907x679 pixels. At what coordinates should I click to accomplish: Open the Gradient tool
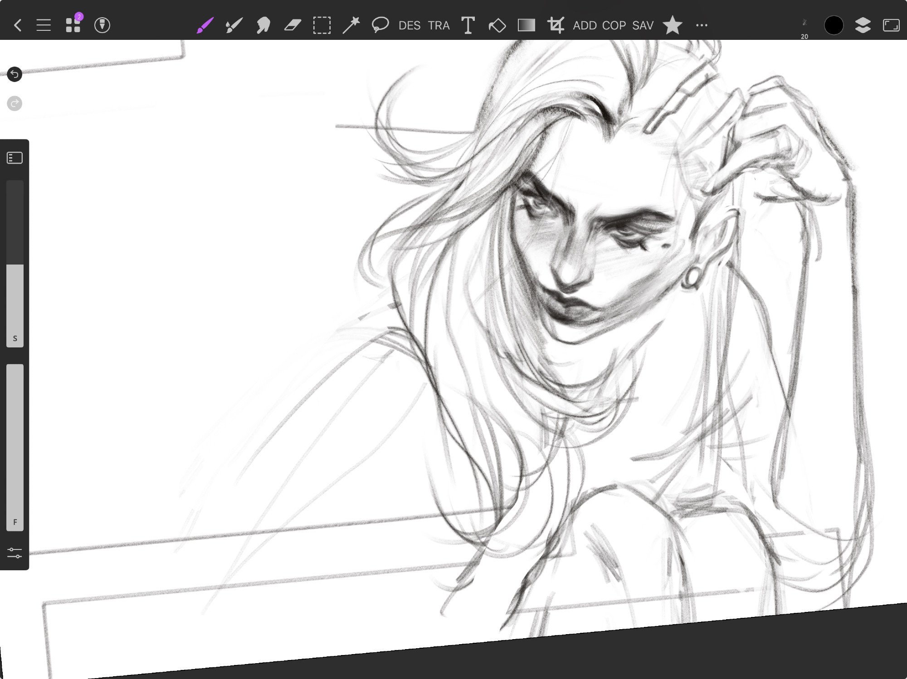pos(526,25)
